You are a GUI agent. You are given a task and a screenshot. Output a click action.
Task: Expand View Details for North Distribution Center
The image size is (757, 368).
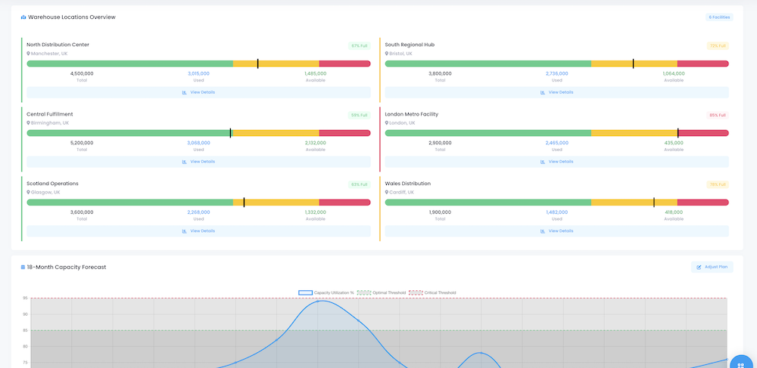point(198,92)
